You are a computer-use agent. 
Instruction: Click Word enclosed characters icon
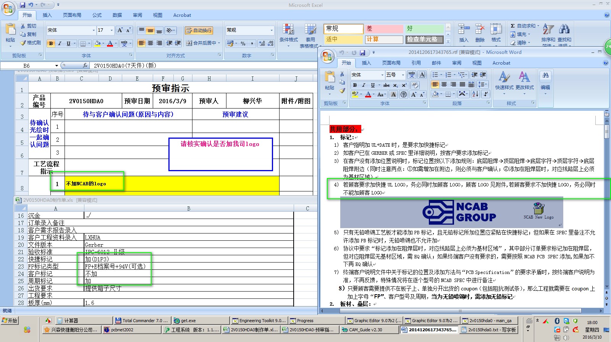(404, 94)
